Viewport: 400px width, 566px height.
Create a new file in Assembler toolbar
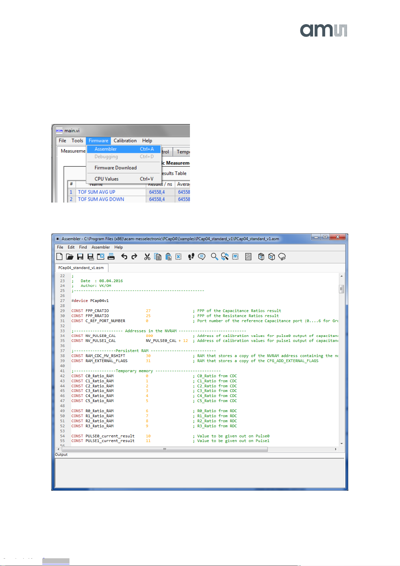click(59, 257)
